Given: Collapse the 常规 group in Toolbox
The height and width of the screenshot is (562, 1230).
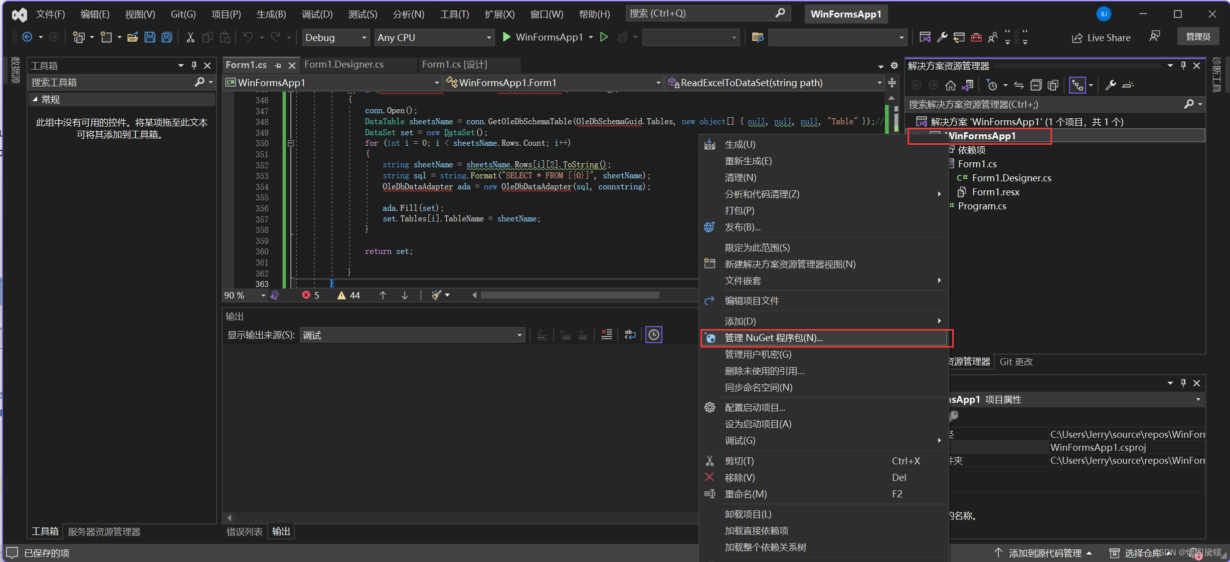Looking at the screenshot, I should click(35, 99).
